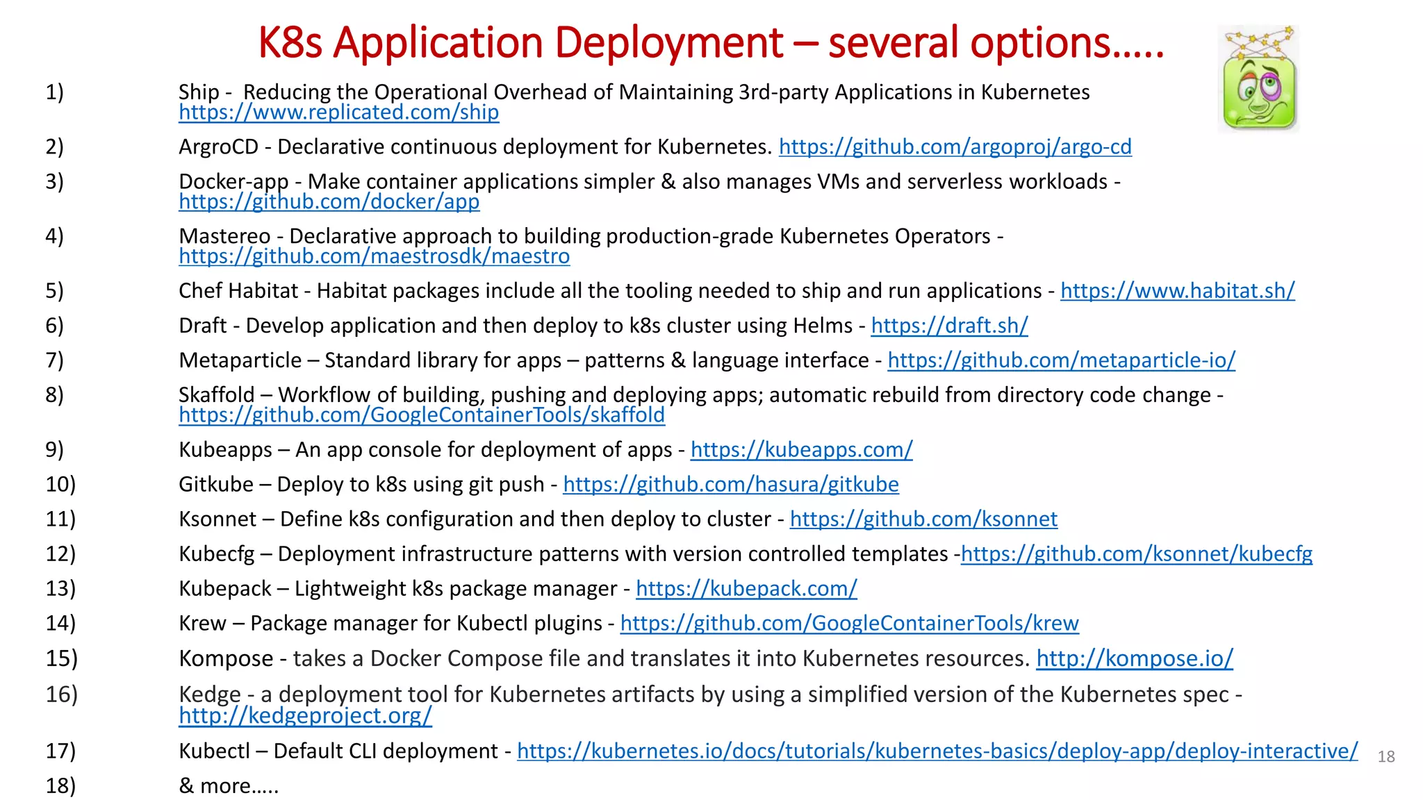Viewport: 1423px width, 800px height.
Task: Open the replicated.com/ship link
Action: (339, 112)
